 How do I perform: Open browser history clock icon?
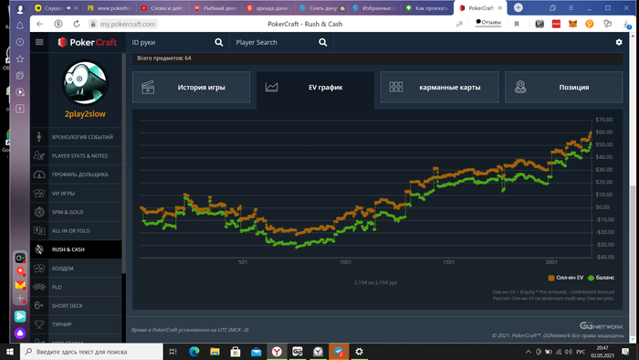(19, 42)
